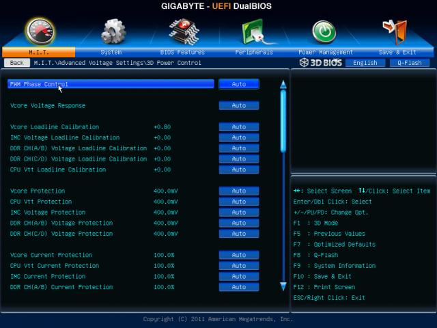This screenshot has width=437, height=328.
Task: Open PWM Phase Control Auto dropdown
Action: pyautogui.click(x=239, y=84)
